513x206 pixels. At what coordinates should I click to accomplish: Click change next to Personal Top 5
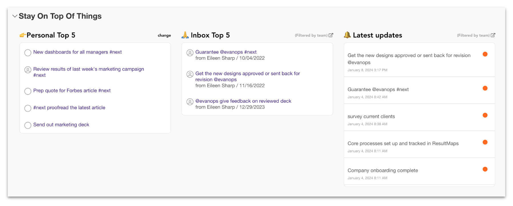pyautogui.click(x=164, y=35)
